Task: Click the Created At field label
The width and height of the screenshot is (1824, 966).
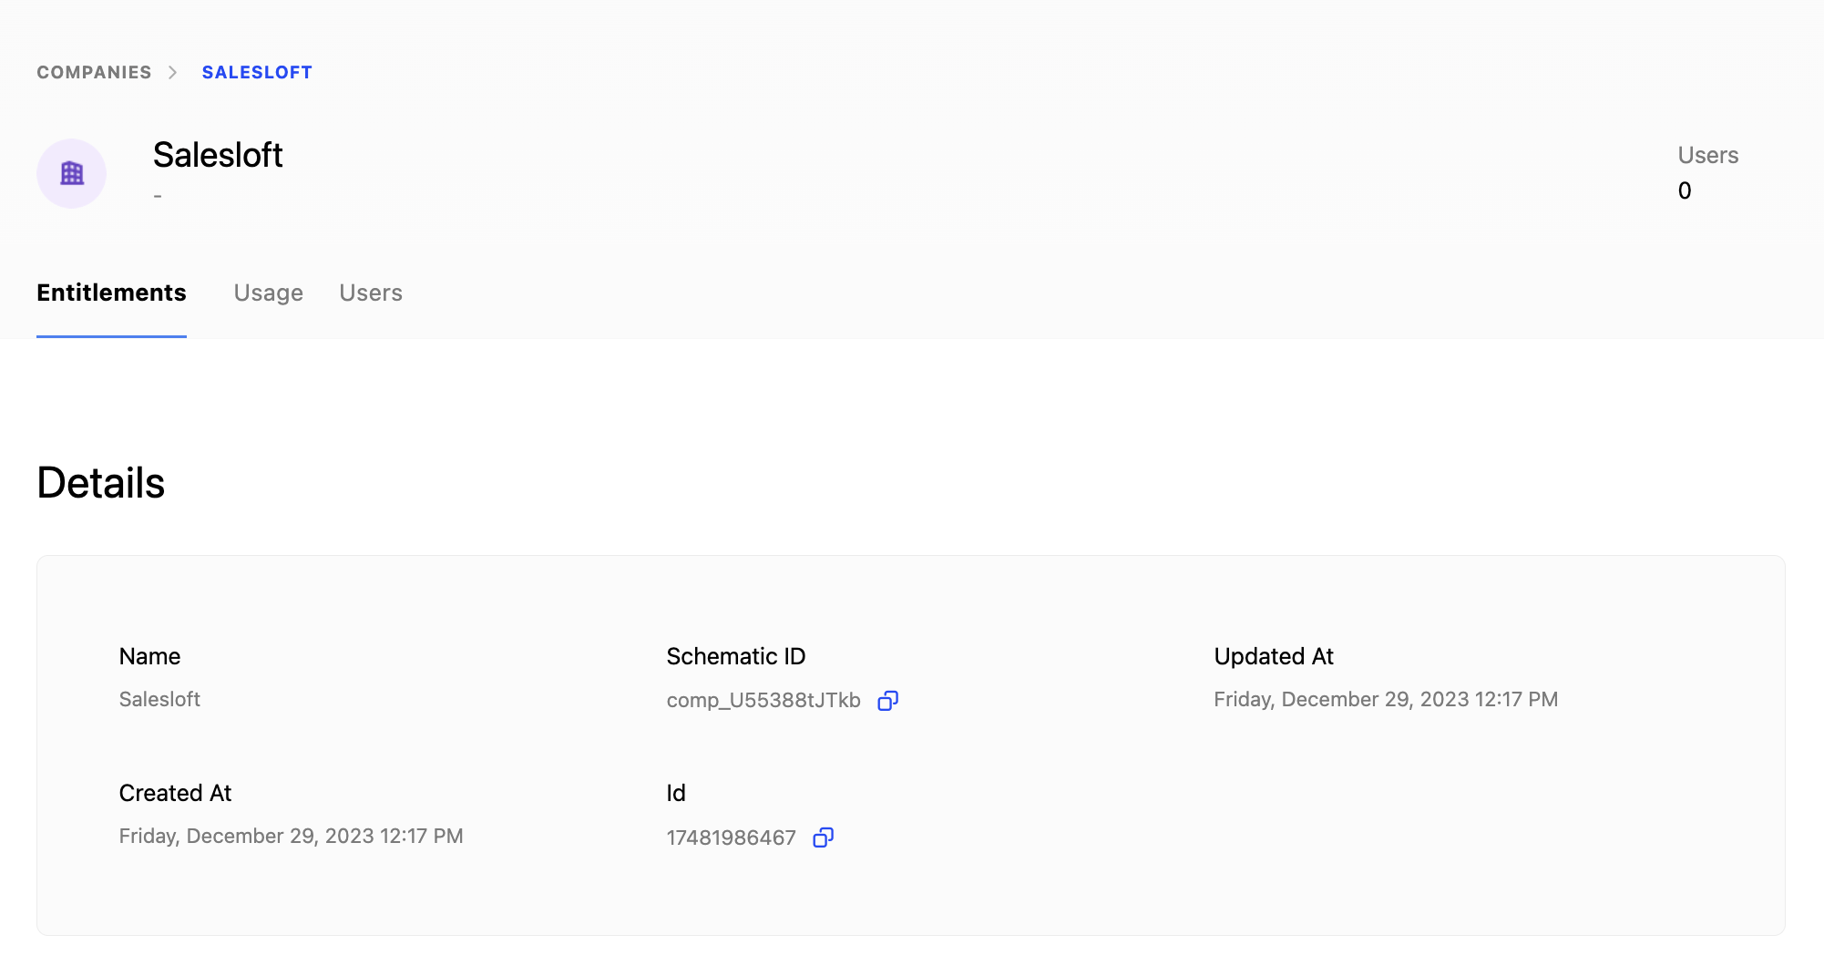Action: [175, 793]
